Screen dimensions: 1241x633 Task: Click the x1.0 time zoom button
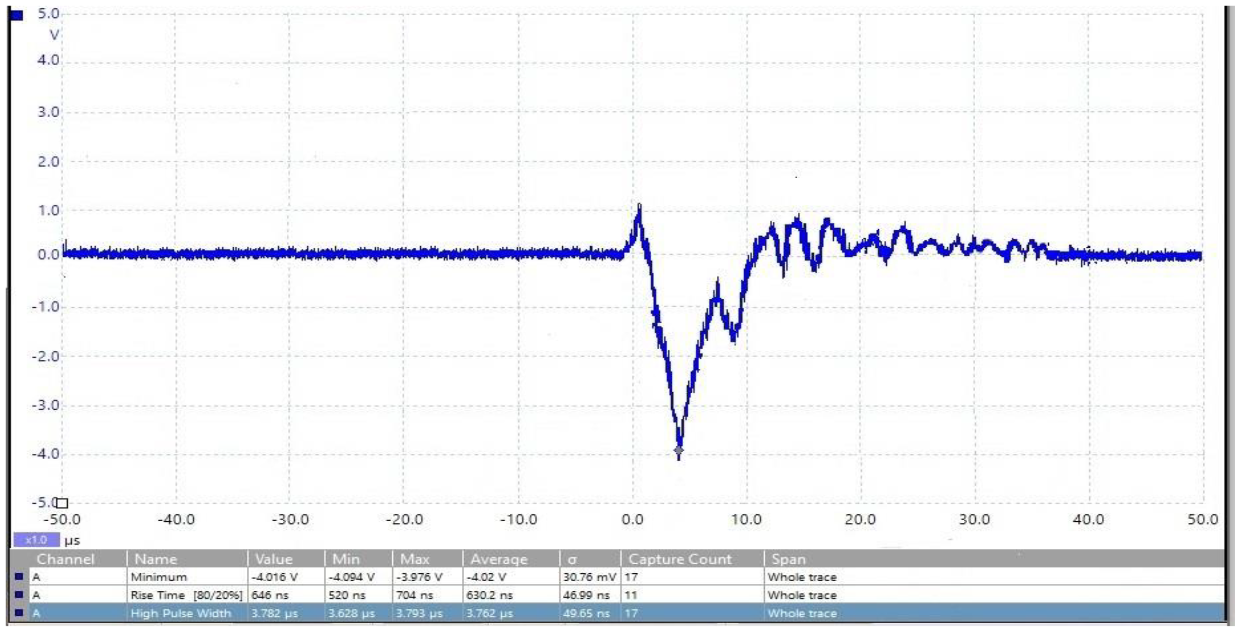[x=36, y=540]
